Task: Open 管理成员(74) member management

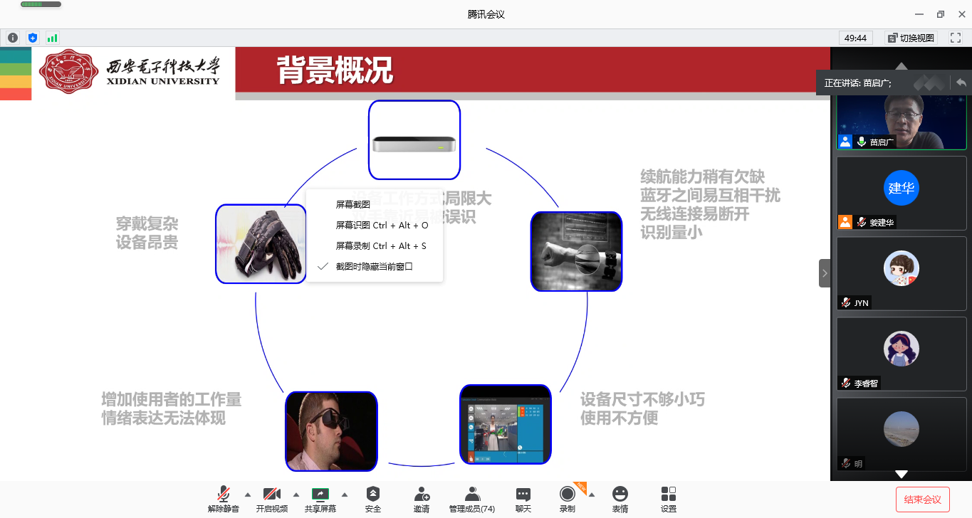Action: click(471, 498)
